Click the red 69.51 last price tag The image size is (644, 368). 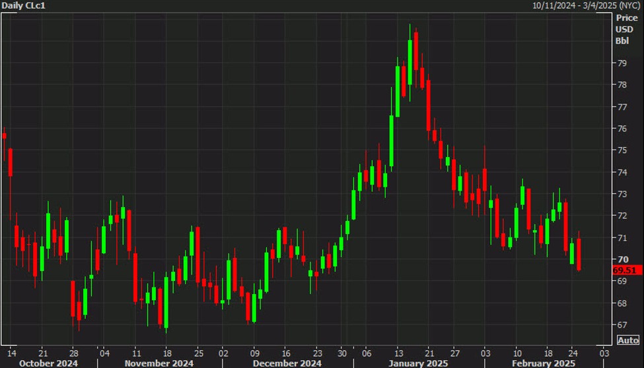625,270
